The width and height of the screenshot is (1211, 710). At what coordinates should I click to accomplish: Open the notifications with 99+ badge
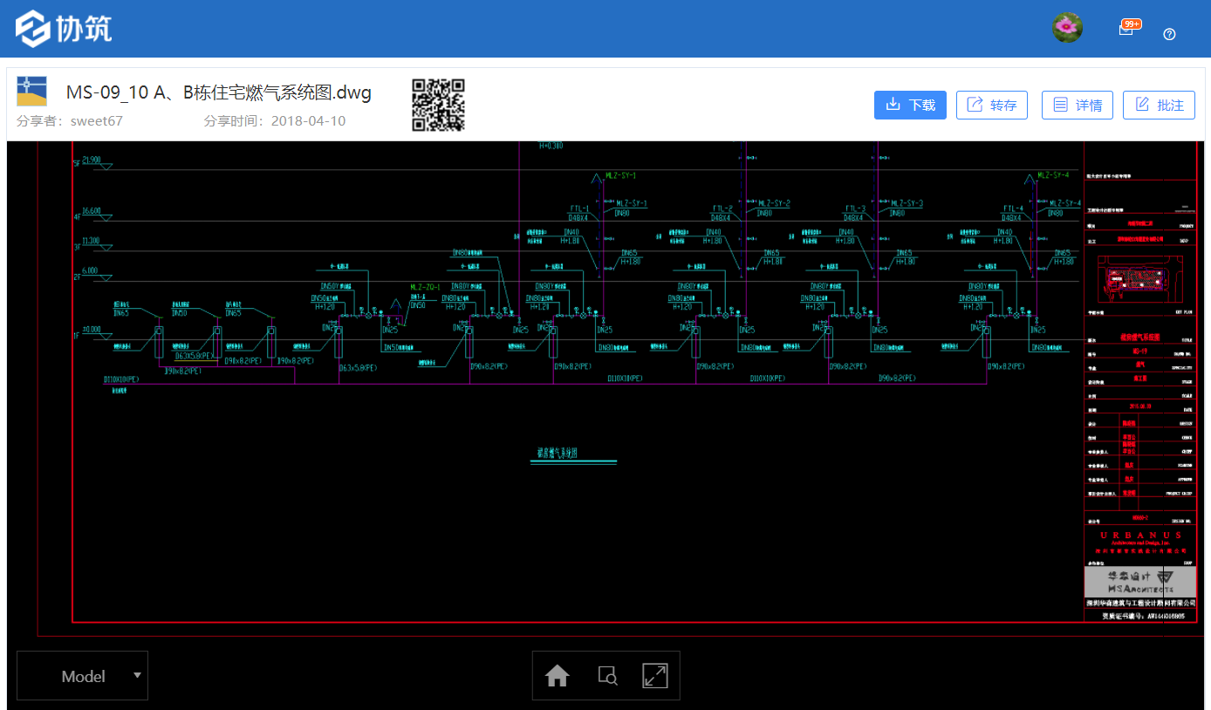[1126, 30]
